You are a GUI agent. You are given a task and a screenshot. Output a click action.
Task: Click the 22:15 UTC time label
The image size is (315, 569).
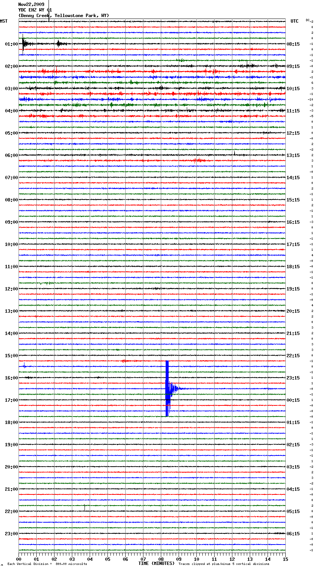tap(293, 356)
